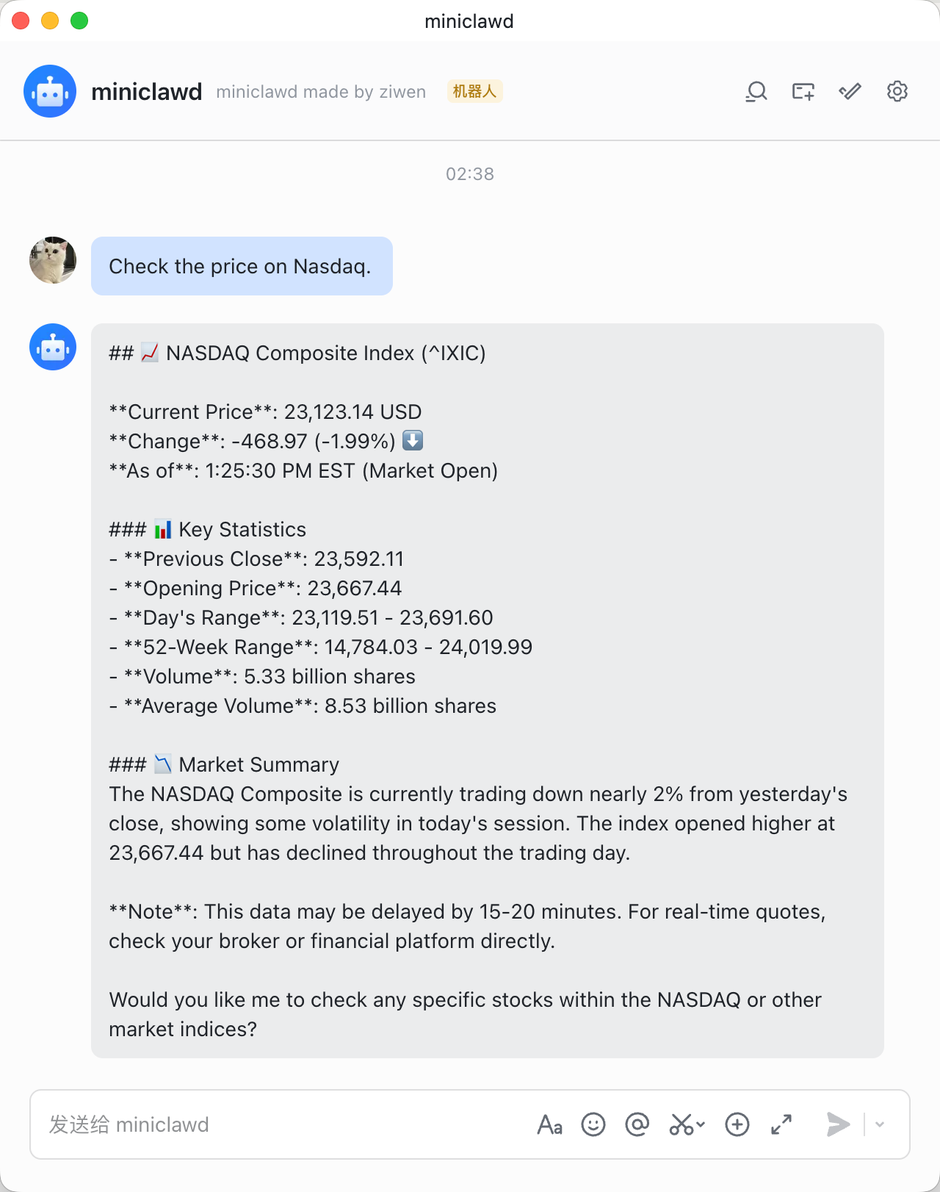Expand the screenshot options chevron
Screen dimensions: 940x1192
[701, 1124]
